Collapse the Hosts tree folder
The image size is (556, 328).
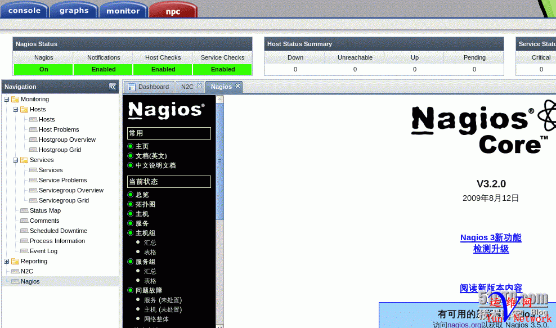click(16, 109)
